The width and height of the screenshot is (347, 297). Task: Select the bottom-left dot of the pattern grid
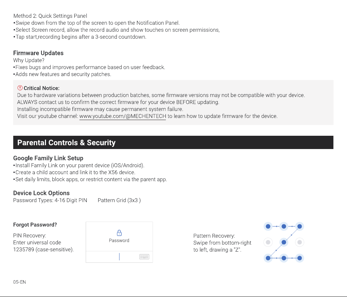[x=268, y=258]
